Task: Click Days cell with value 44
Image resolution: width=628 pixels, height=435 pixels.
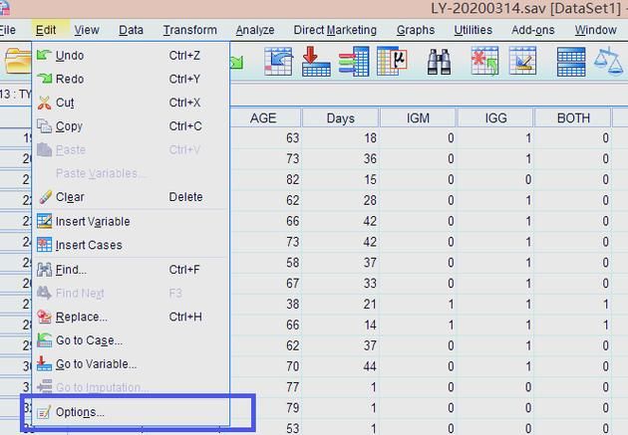Action: 341,366
